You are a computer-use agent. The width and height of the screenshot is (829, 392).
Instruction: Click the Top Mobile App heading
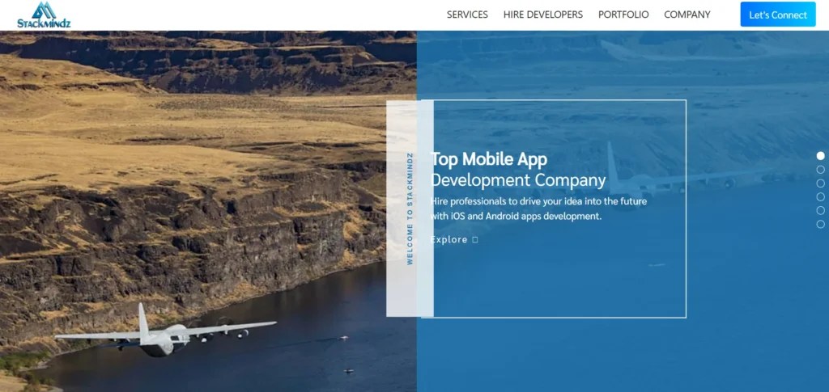489,159
